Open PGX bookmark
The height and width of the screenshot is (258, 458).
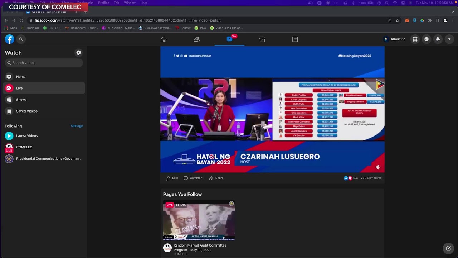click(200, 28)
